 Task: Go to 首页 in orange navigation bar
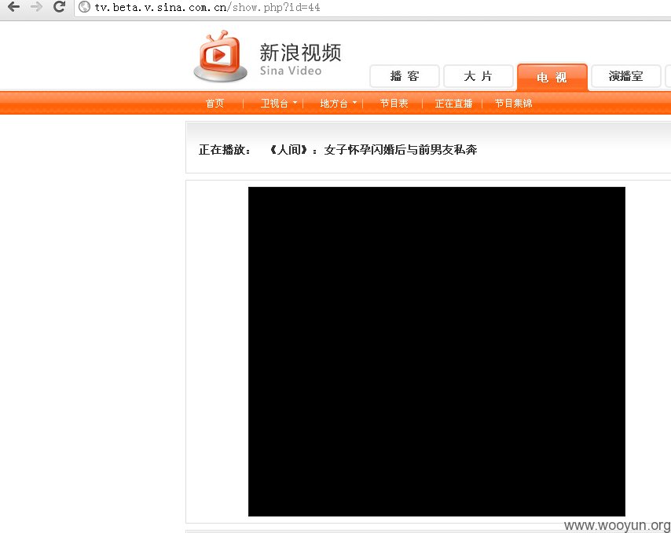(x=214, y=104)
